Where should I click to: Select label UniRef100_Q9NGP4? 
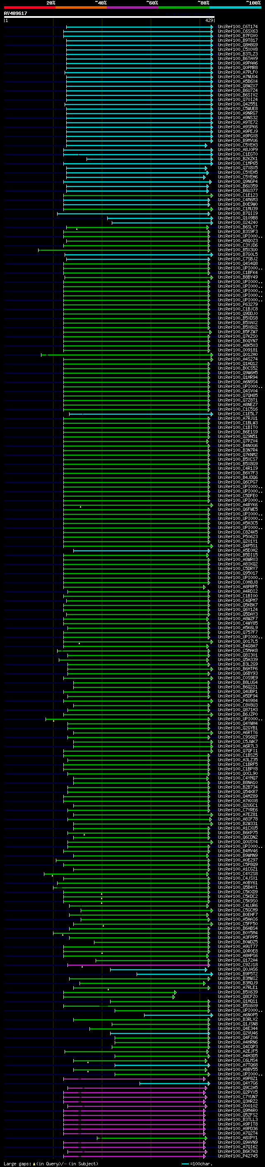pyautogui.click(x=238, y=182)
